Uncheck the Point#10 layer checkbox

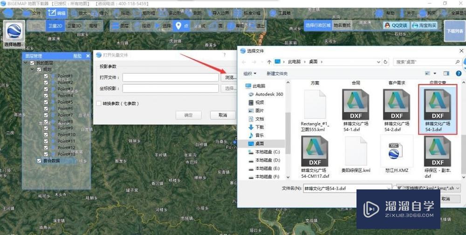click(x=46, y=134)
